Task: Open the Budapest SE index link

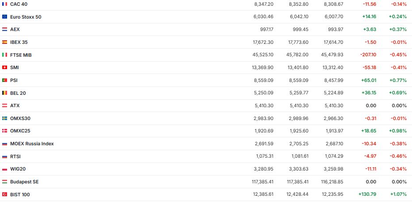Action: coord(24,182)
